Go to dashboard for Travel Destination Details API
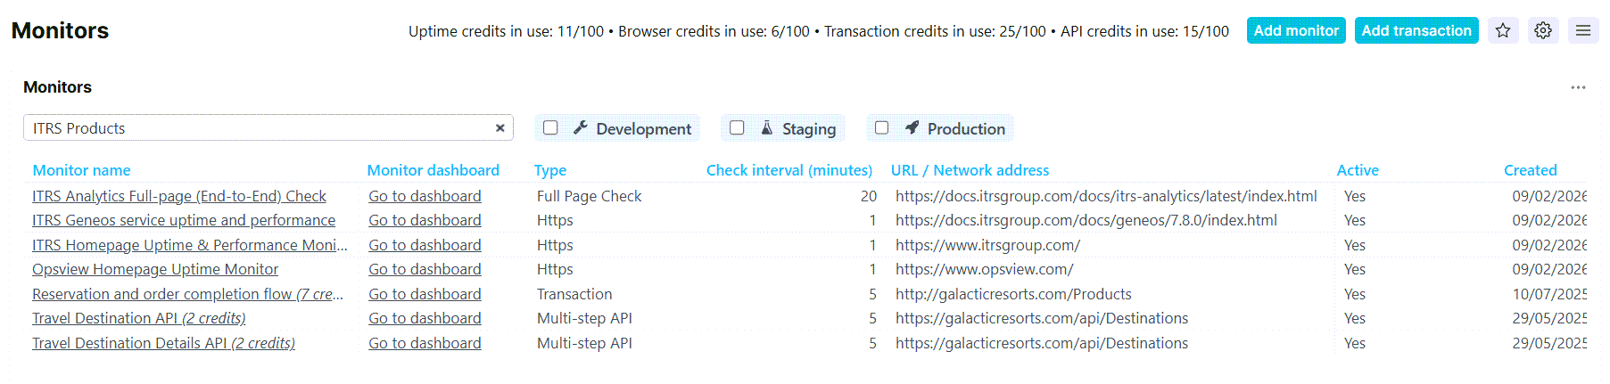1610x384 pixels. tap(425, 343)
